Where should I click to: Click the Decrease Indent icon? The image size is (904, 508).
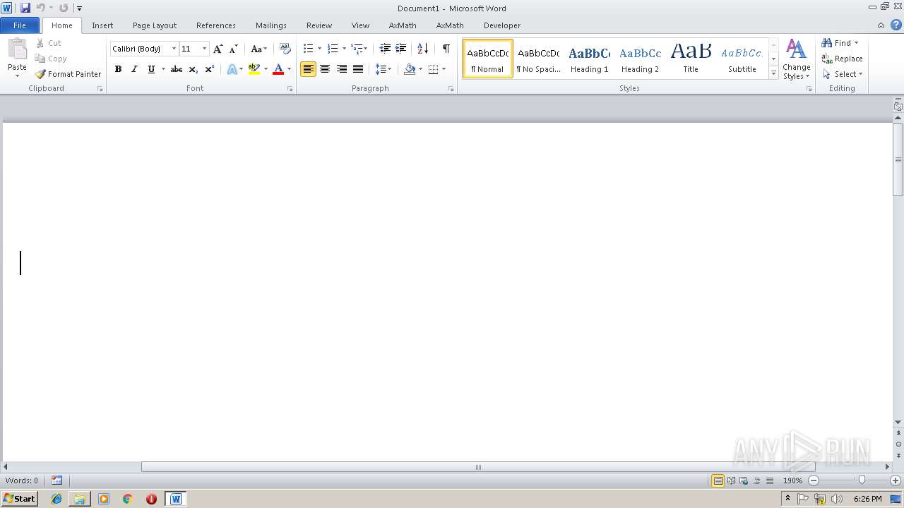point(385,49)
